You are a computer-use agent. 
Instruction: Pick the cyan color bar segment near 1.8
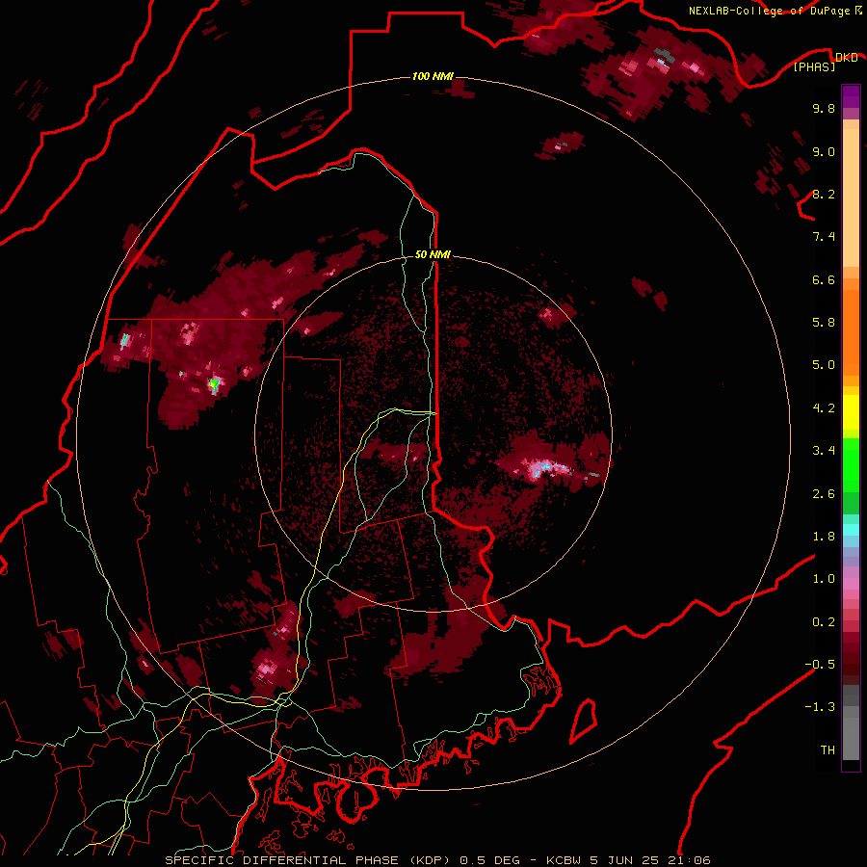coord(851,530)
